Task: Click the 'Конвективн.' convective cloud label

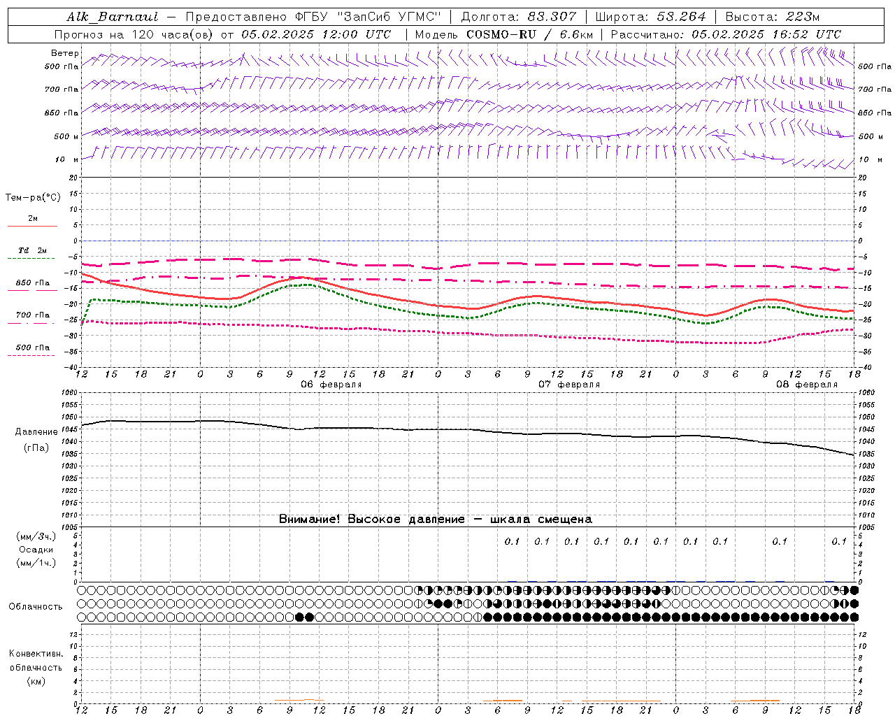Action: point(36,654)
